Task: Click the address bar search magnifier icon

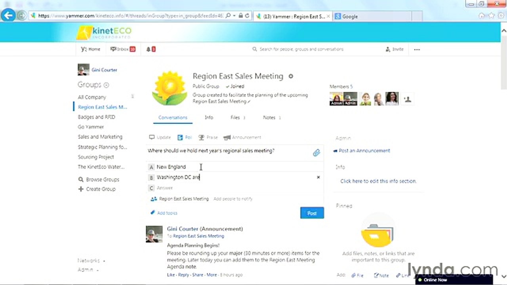Action: [228, 16]
